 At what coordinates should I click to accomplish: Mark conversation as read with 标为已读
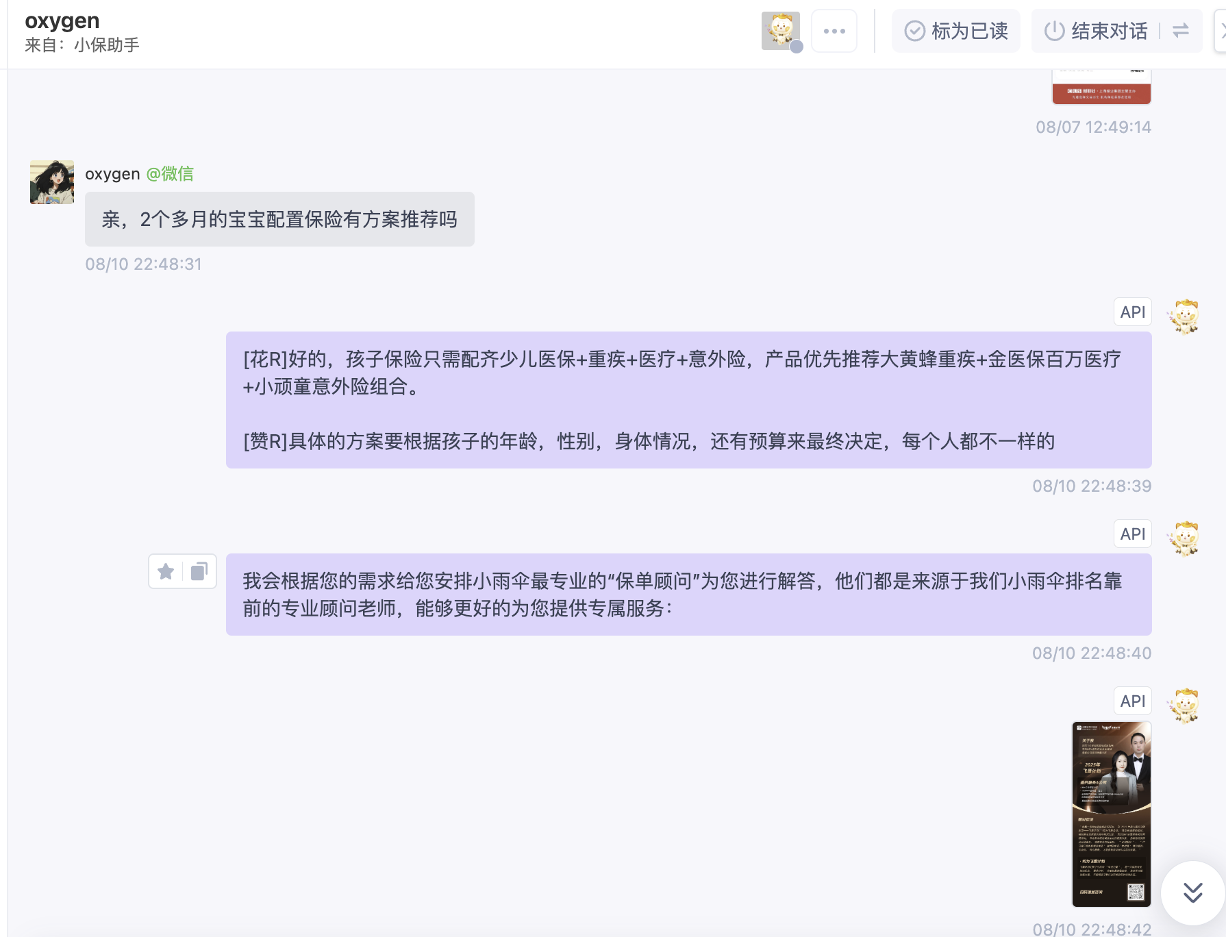click(956, 31)
